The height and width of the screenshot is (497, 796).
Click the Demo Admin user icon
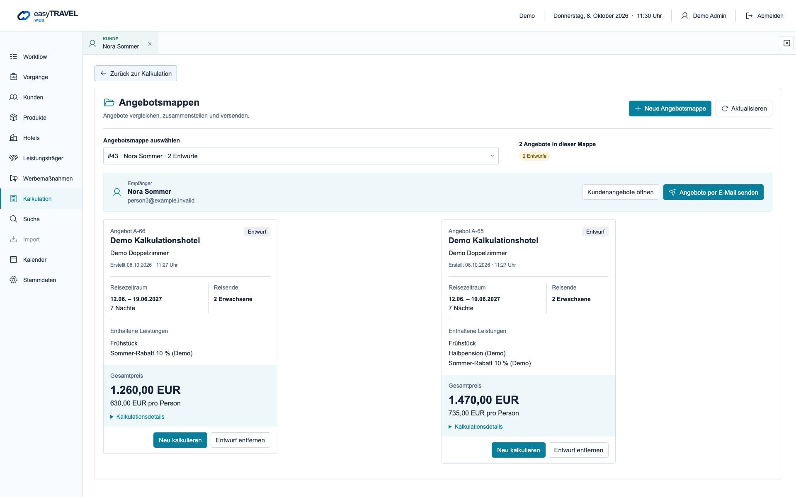pyautogui.click(x=685, y=16)
